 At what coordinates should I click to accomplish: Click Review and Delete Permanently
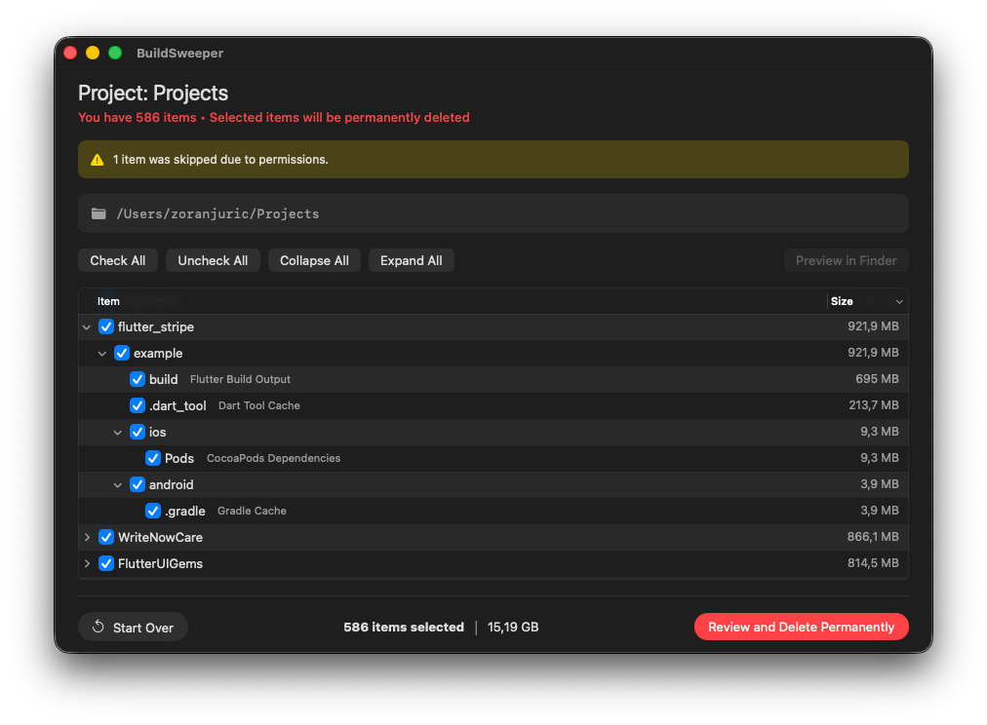[x=801, y=628]
